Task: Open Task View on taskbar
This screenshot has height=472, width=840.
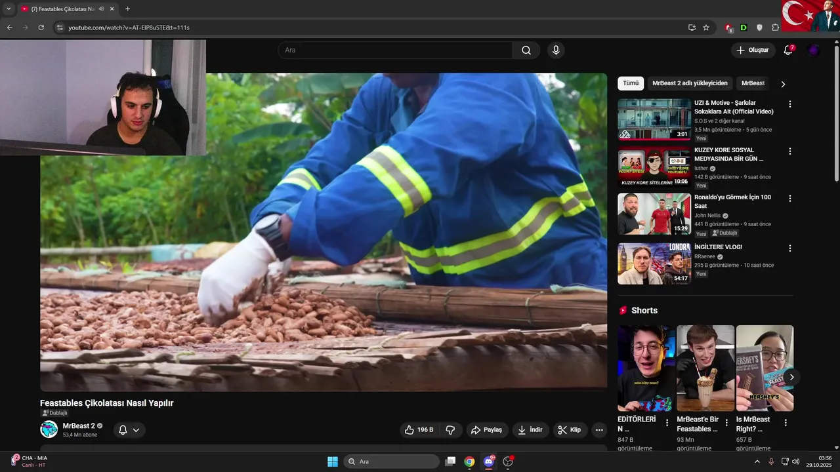Action: (450, 462)
